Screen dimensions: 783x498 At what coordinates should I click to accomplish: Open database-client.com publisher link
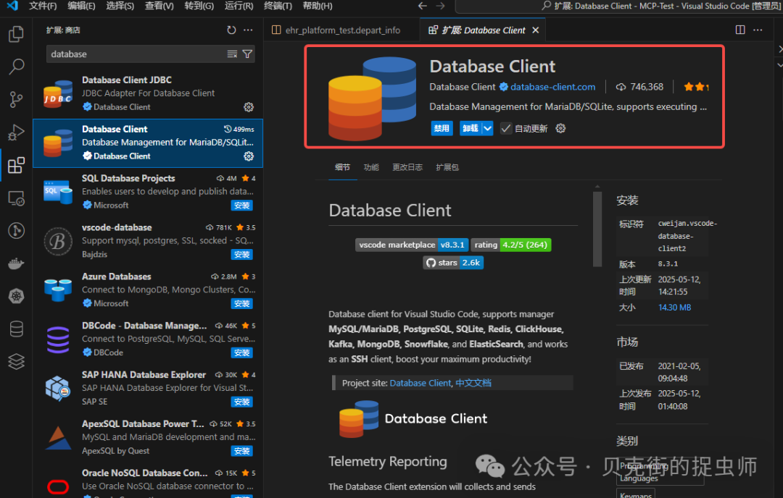click(x=552, y=87)
